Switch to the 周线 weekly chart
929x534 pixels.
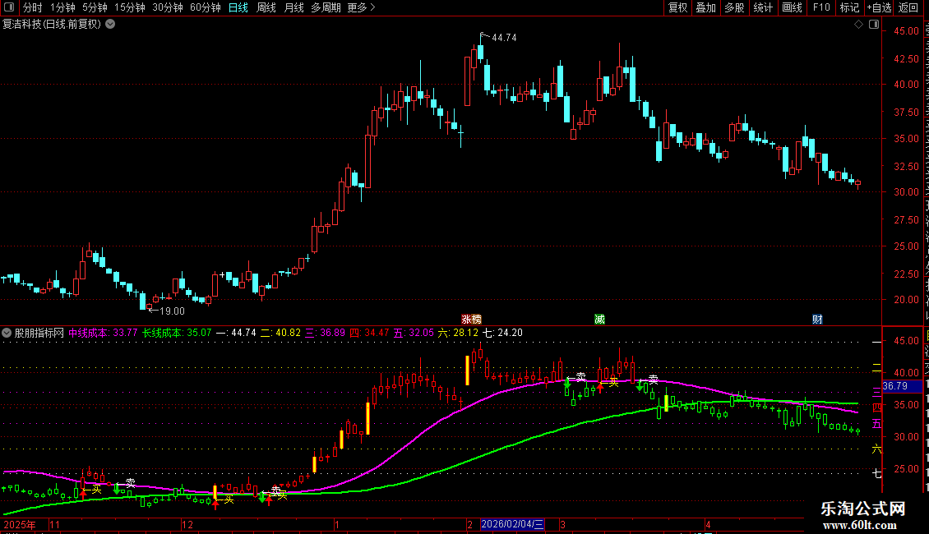(266, 7)
